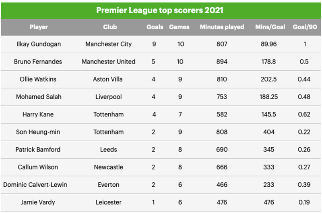This screenshot has height=214, width=322.
Task: Click the Goals column header
Action: (x=155, y=27)
